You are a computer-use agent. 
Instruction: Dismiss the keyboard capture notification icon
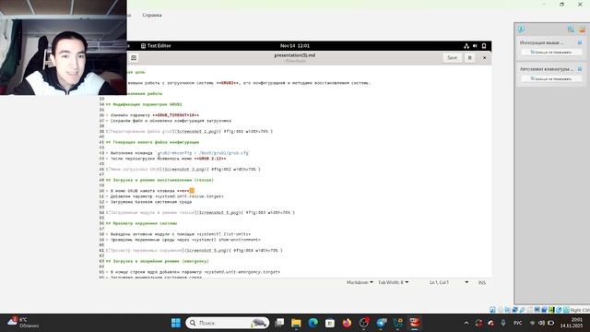(580, 69)
